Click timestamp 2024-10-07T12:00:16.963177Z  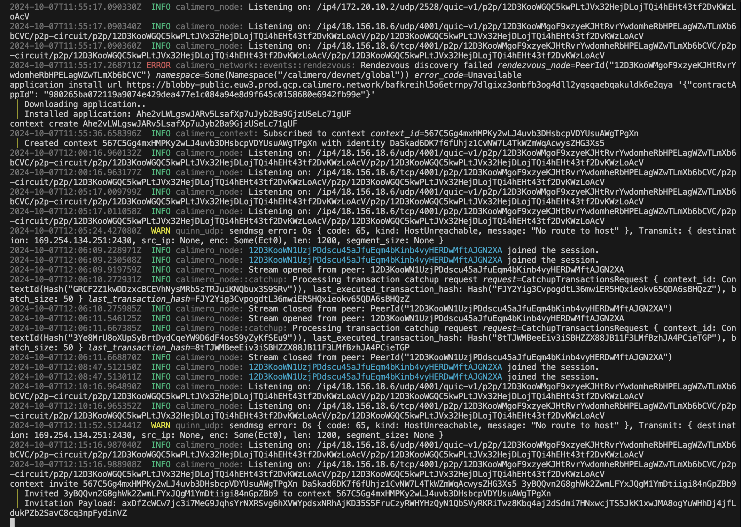[x=76, y=172]
